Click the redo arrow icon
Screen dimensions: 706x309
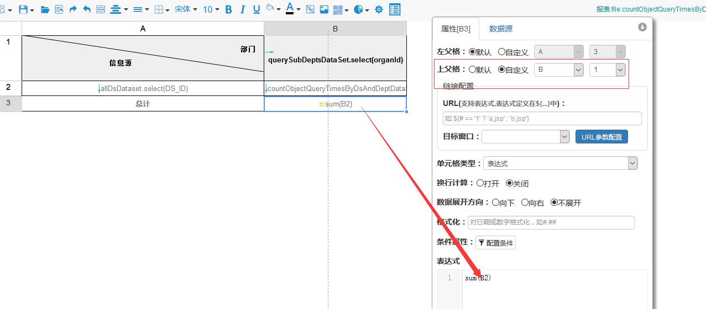coord(73,9)
